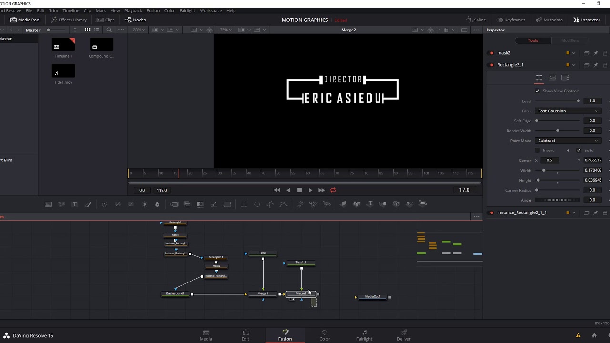
Task: Add a Brightness Contrast tool from the toolbar
Action: [x=145, y=204]
